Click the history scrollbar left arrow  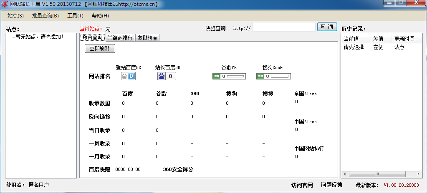click(x=345, y=174)
